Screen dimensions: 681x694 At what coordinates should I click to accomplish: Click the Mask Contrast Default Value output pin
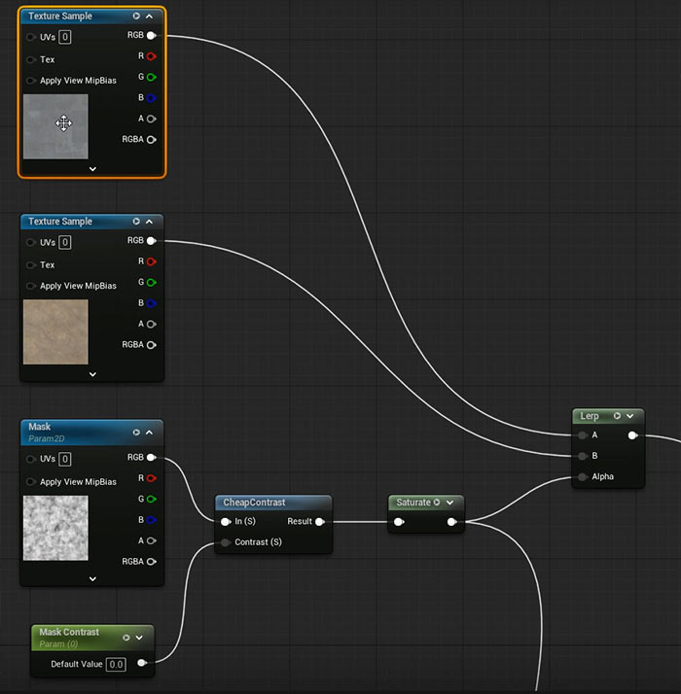pyautogui.click(x=142, y=664)
